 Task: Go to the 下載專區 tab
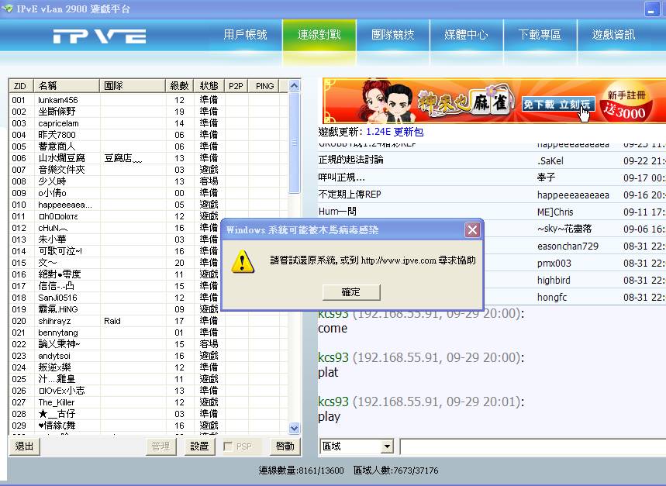pos(540,34)
